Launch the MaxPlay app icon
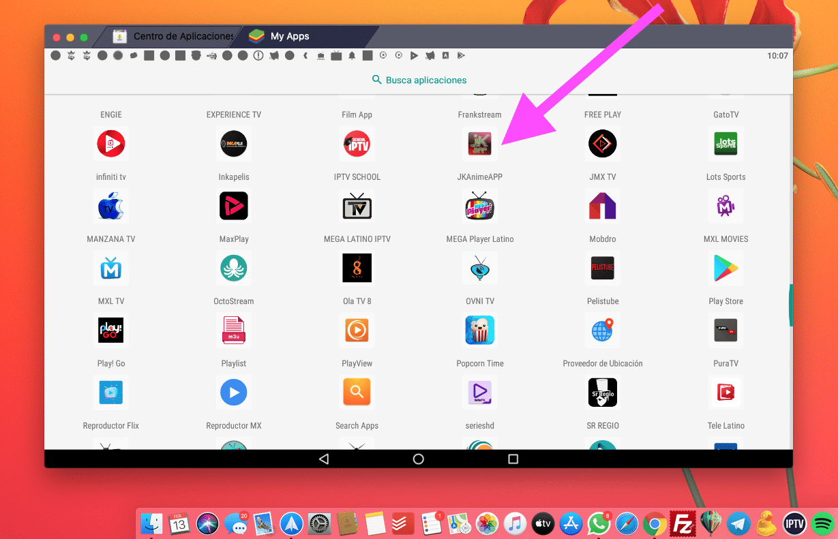838x539 pixels. click(234, 206)
